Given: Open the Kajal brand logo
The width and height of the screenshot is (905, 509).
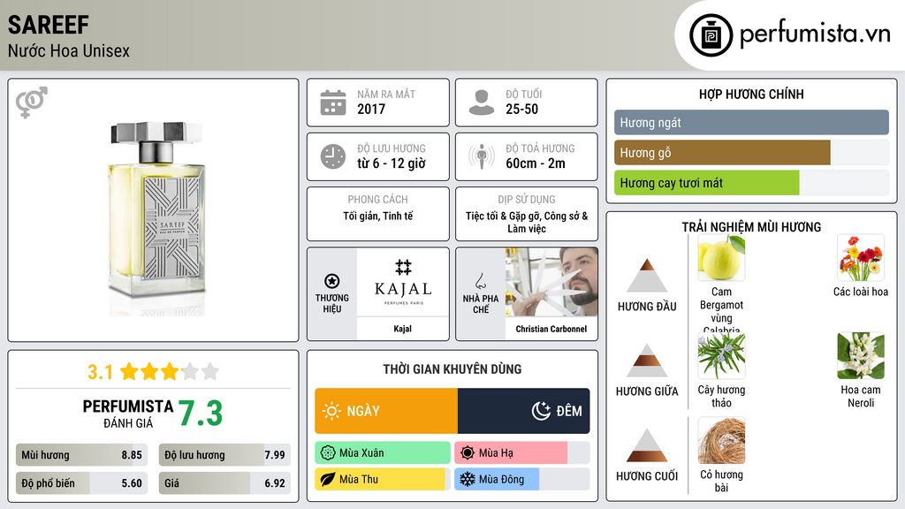Looking at the screenshot, I should (x=403, y=283).
